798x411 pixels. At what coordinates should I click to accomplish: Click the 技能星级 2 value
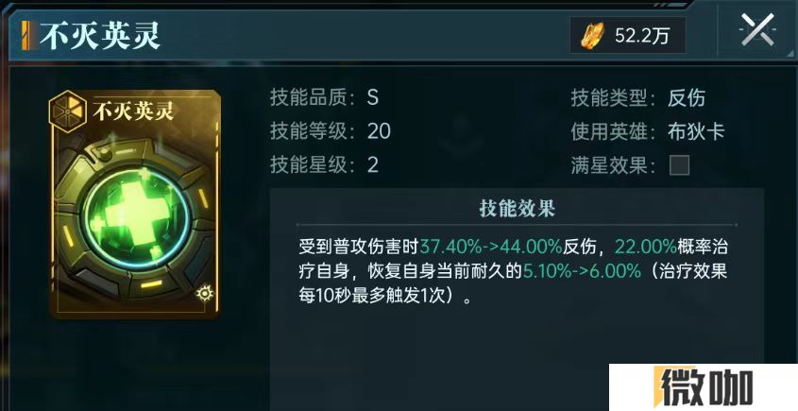[x=372, y=165]
